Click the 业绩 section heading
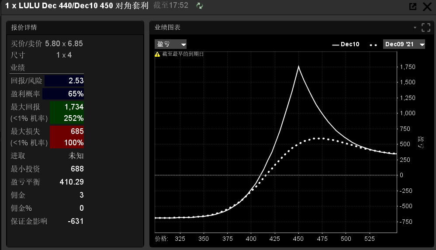This screenshot has width=436, height=250. pos(17,68)
